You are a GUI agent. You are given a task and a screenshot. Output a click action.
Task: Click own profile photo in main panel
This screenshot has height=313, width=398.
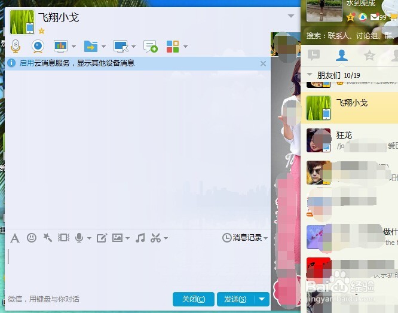click(x=324, y=10)
